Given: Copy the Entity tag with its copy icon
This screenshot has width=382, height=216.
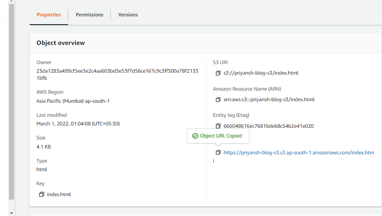Looking at the screenshot, I should pos(218,126).
